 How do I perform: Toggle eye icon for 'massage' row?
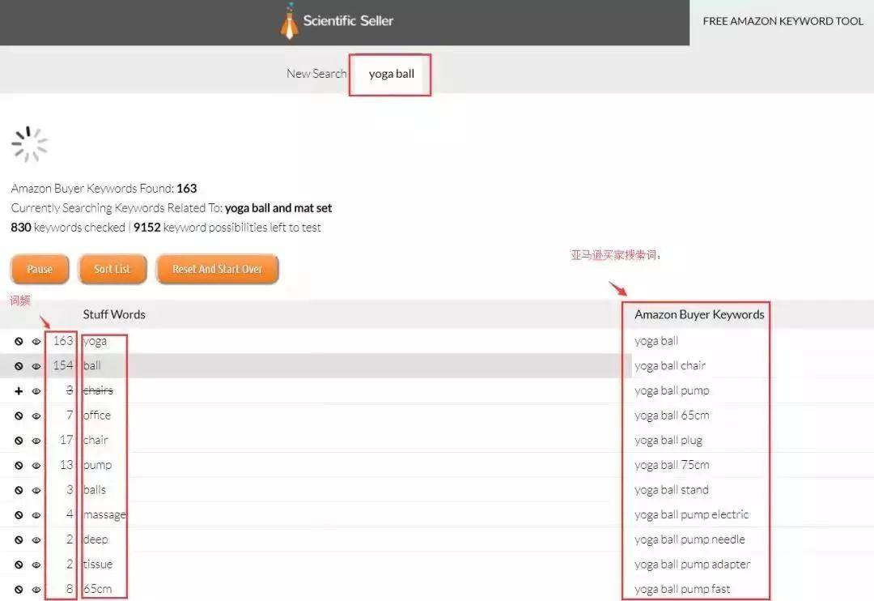(36, 515)
